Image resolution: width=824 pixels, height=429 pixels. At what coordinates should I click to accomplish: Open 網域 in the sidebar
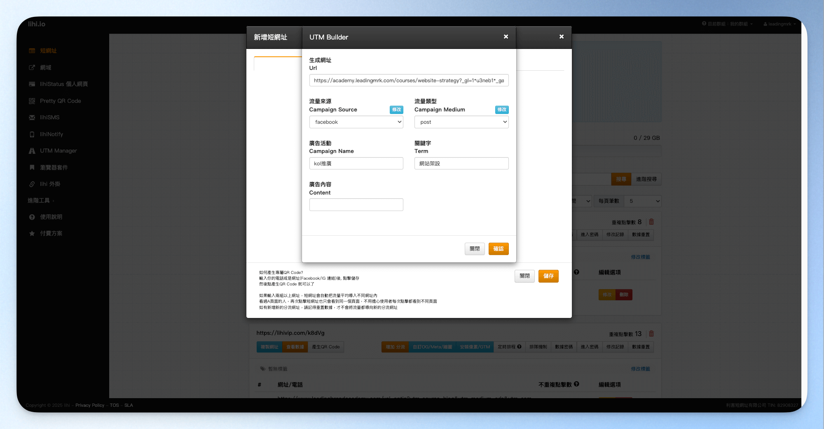coord(45,67)
